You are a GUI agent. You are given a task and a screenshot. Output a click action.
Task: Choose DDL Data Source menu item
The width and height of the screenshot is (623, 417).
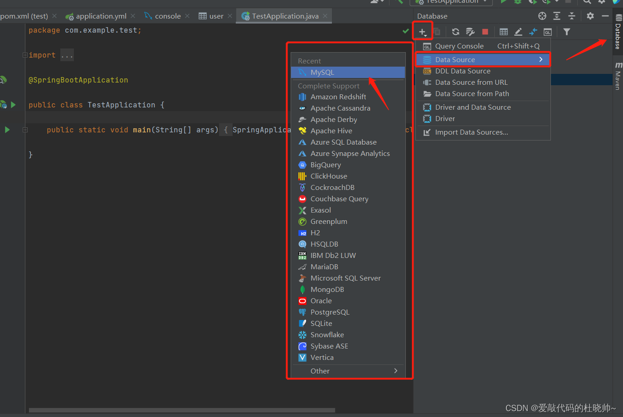click(483, 71)
